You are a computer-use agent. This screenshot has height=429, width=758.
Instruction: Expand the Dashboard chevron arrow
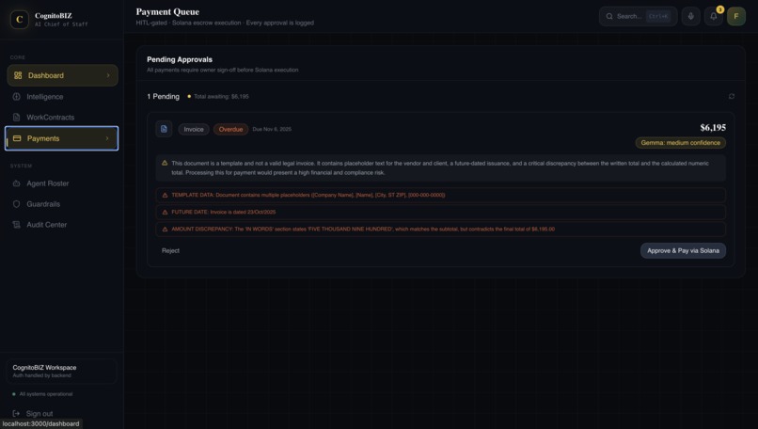point(108,75)
